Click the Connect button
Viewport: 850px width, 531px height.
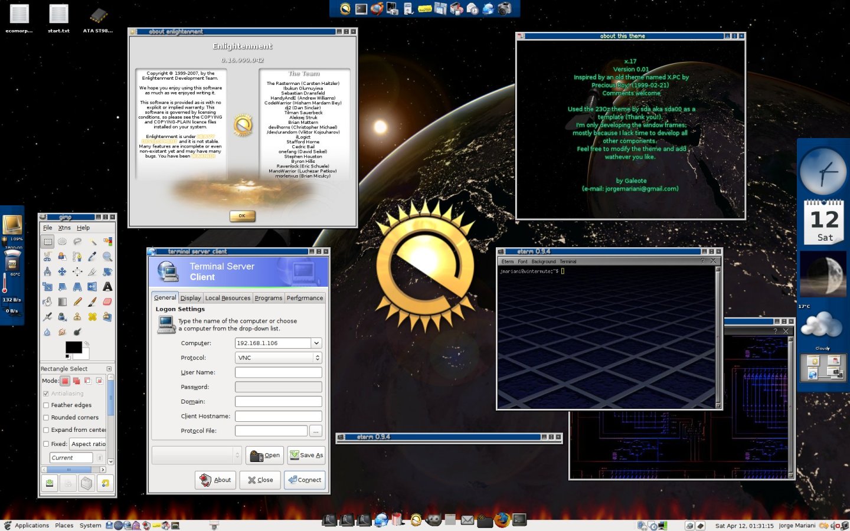click(x=305, y=480)
